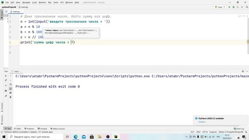Open the File menu

[7, 2]
